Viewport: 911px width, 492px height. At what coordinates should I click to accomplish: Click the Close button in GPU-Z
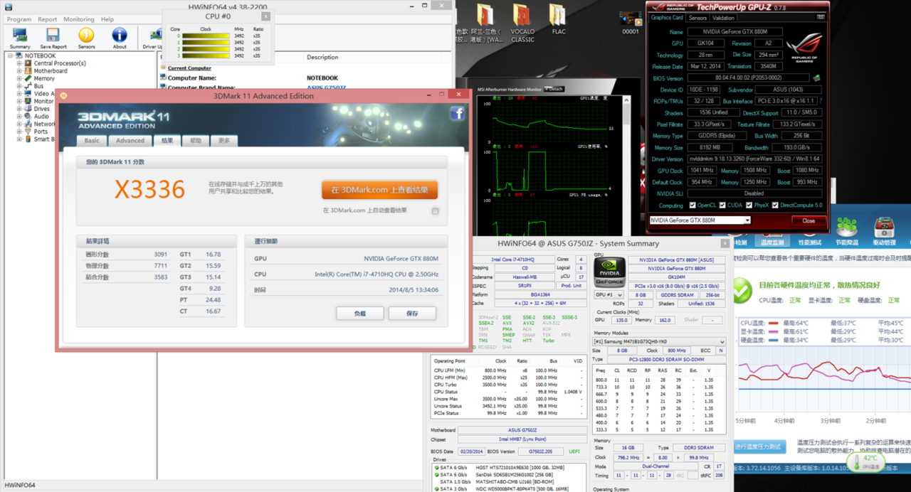(x=809, y=220)
